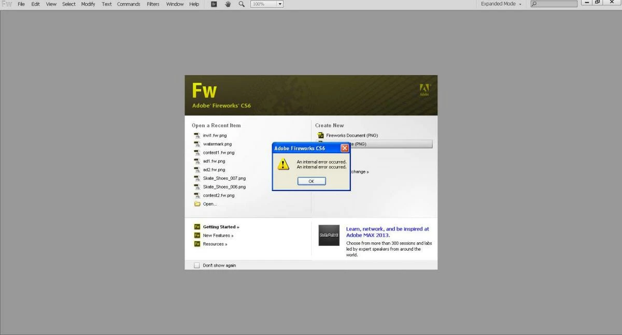This screenshot has width=622, height=335.
Task: Open the Resources link
Action: (215, 244)
